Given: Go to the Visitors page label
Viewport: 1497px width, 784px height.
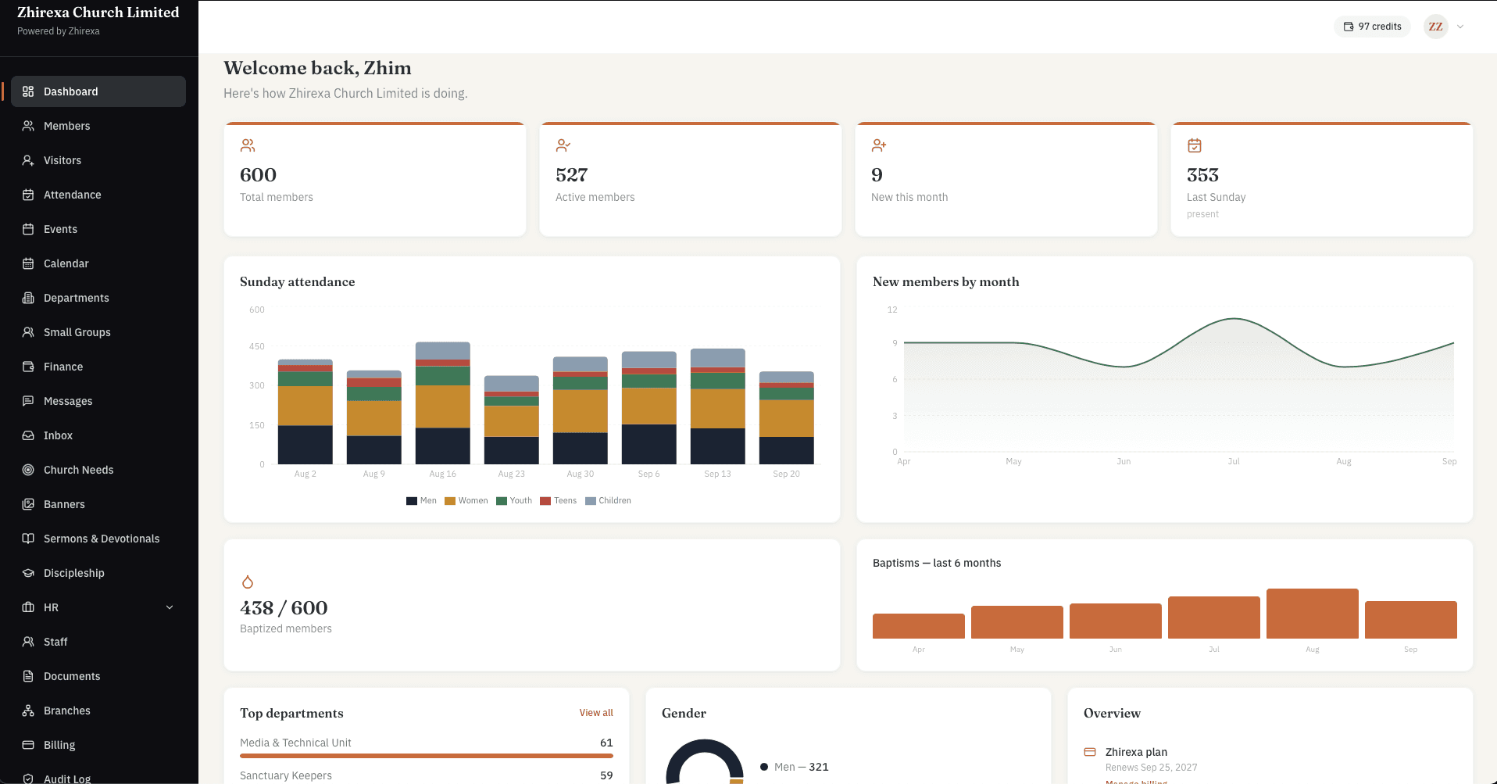Looking at the screenshot, I should 63,160.
